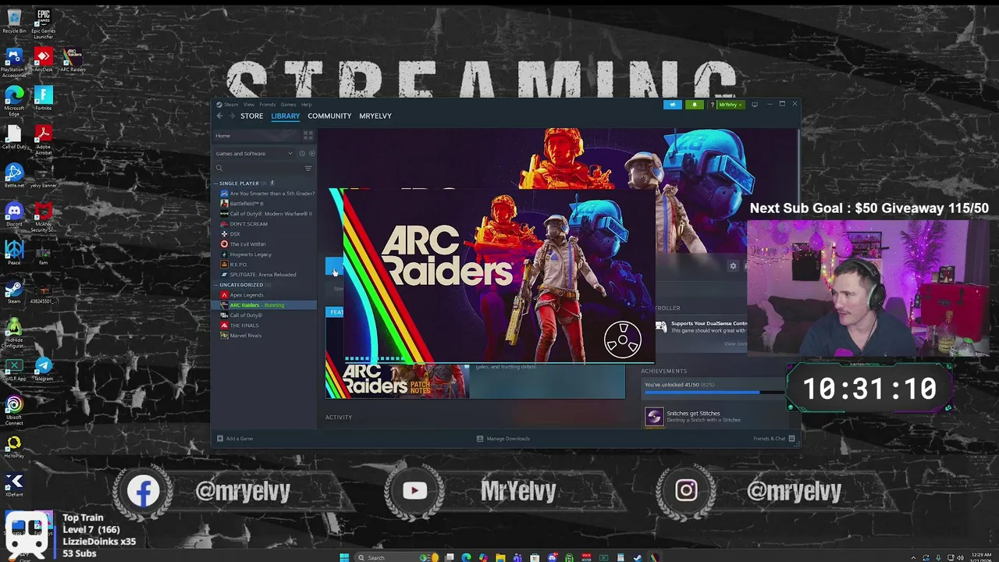999x562 pixels.
Task: Toggle ready-to-play filter icon
Action: pyautogui.click(x=311, y=153)
